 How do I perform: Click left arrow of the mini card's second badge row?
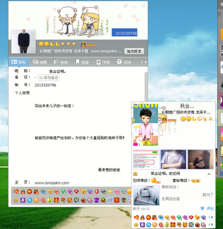coord(209,225)
